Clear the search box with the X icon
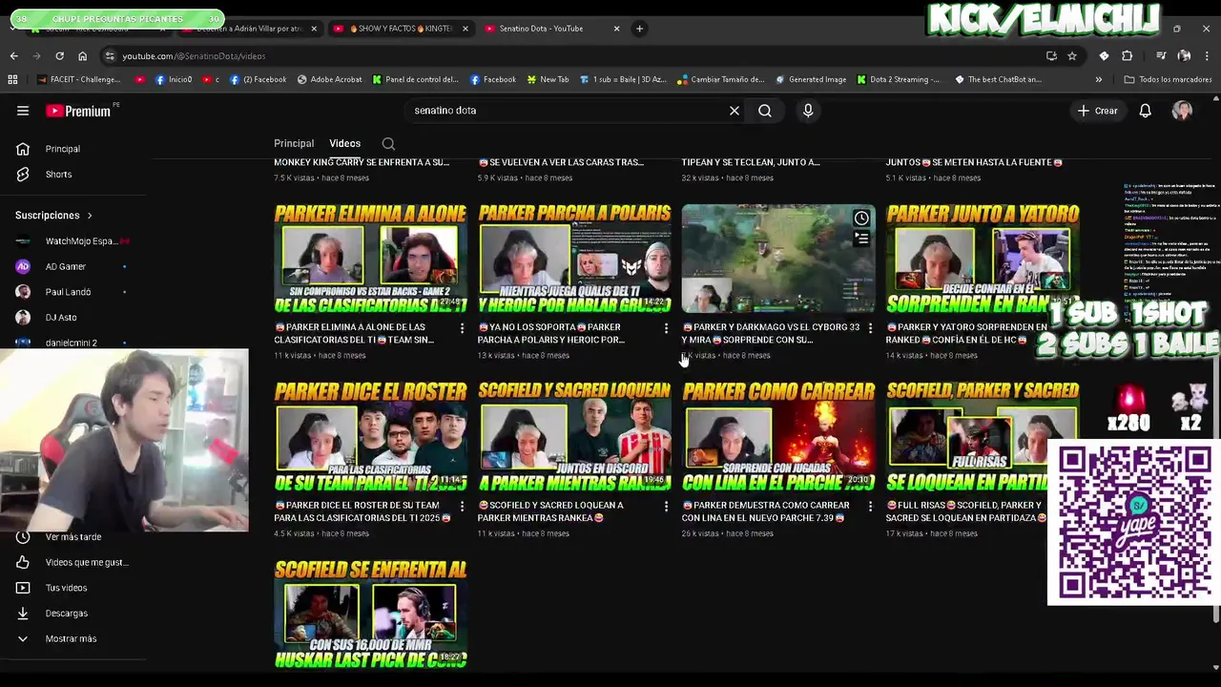Viewport: 1221px width, 687px height. [735, 111]
